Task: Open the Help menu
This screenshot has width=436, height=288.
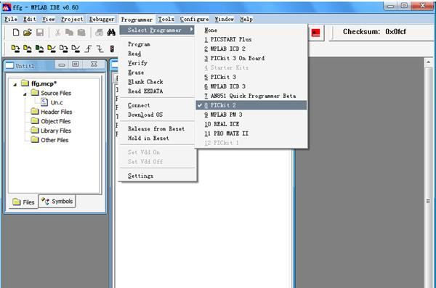Action: tap(246, 19)
